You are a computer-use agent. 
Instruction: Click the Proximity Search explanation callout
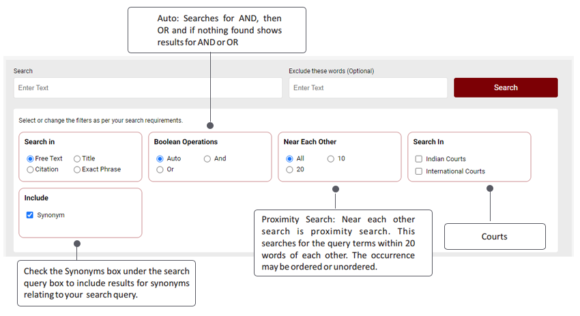[x=343, y=242]
